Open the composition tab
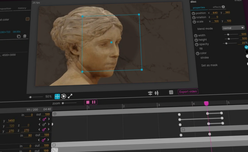The height and width of the screenshot is (152, 248). coord(6,9)
